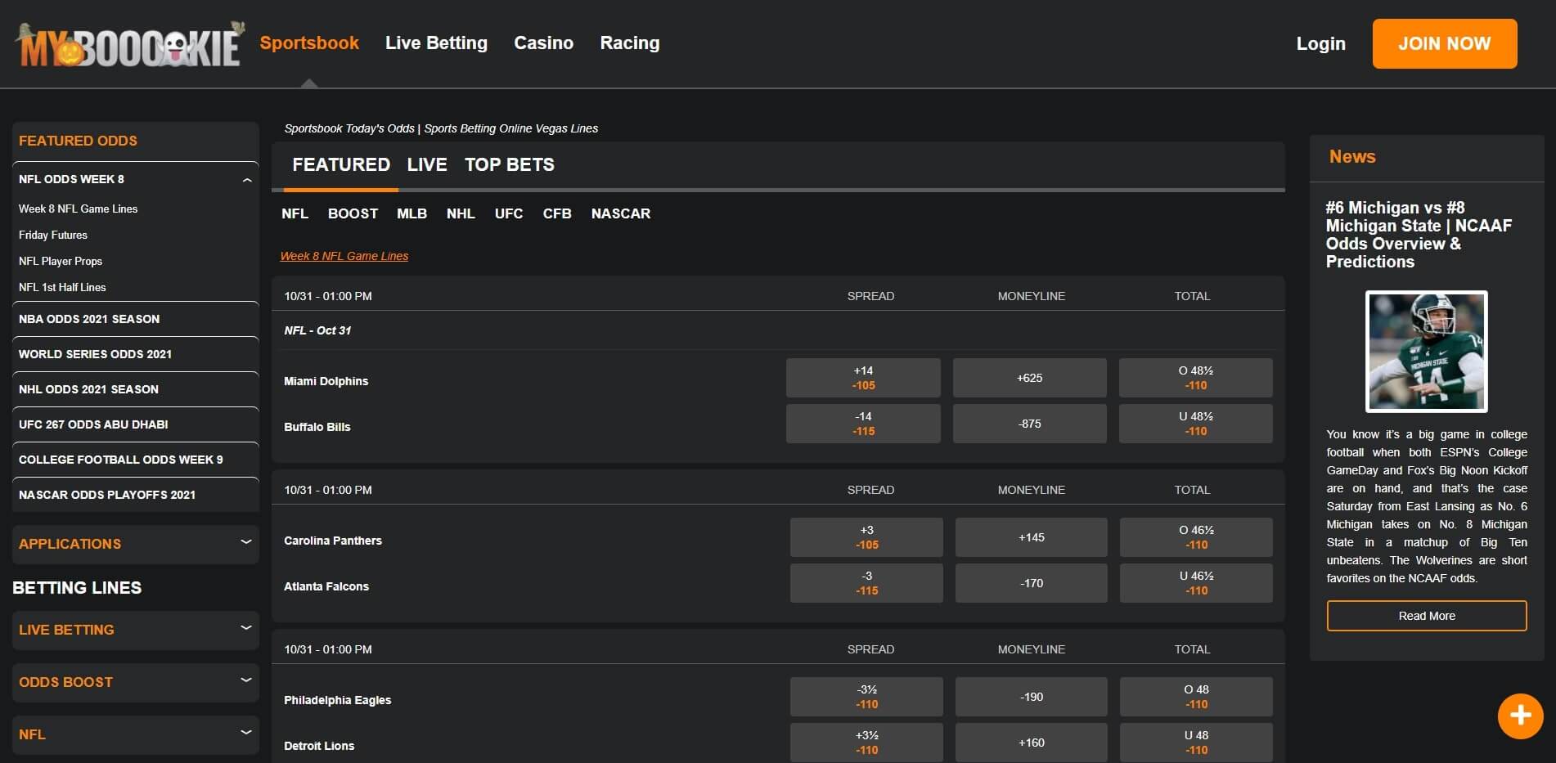Select Buffalo Bills -14 spread
Screen dimensions: 1556x763
(862, 423)
